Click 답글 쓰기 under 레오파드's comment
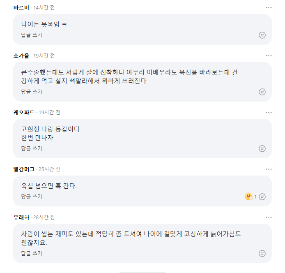Screen dimensions: 285x273 click(32, 148)
